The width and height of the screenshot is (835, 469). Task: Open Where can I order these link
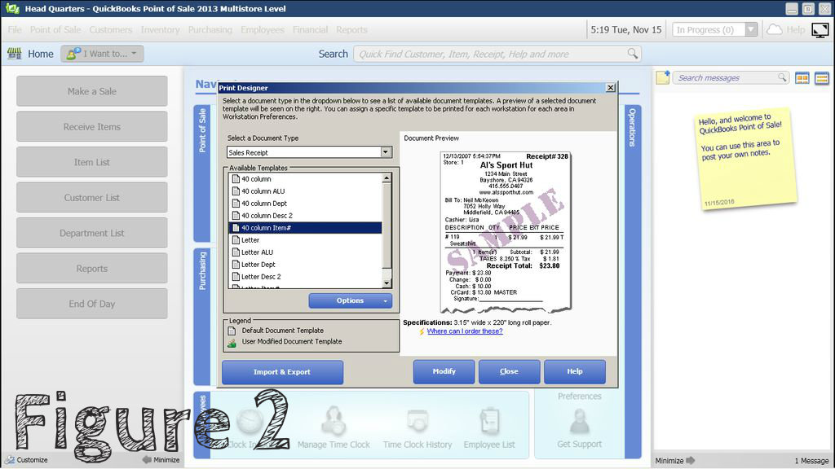click(464, 331)
